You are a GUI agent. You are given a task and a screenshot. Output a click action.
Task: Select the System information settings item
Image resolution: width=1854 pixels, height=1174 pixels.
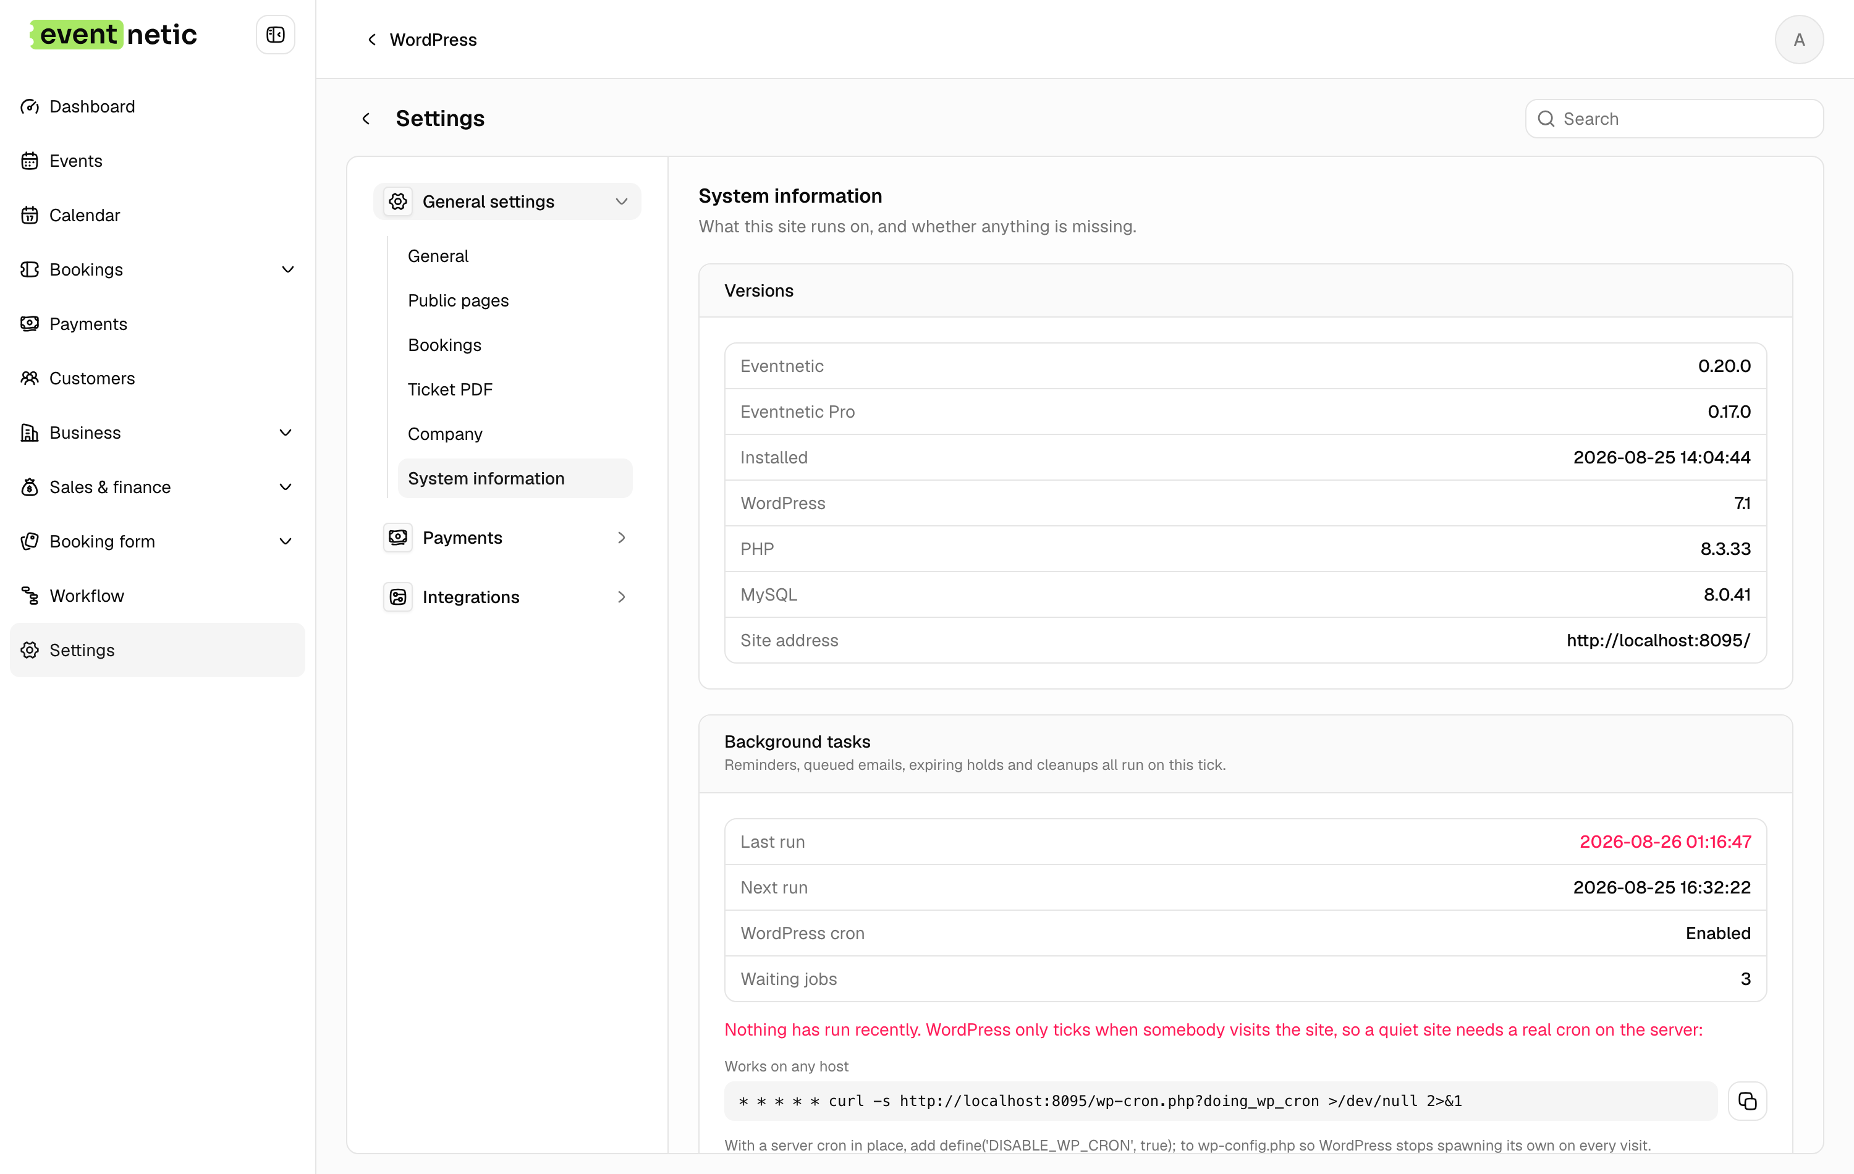[x=515, y=478]
